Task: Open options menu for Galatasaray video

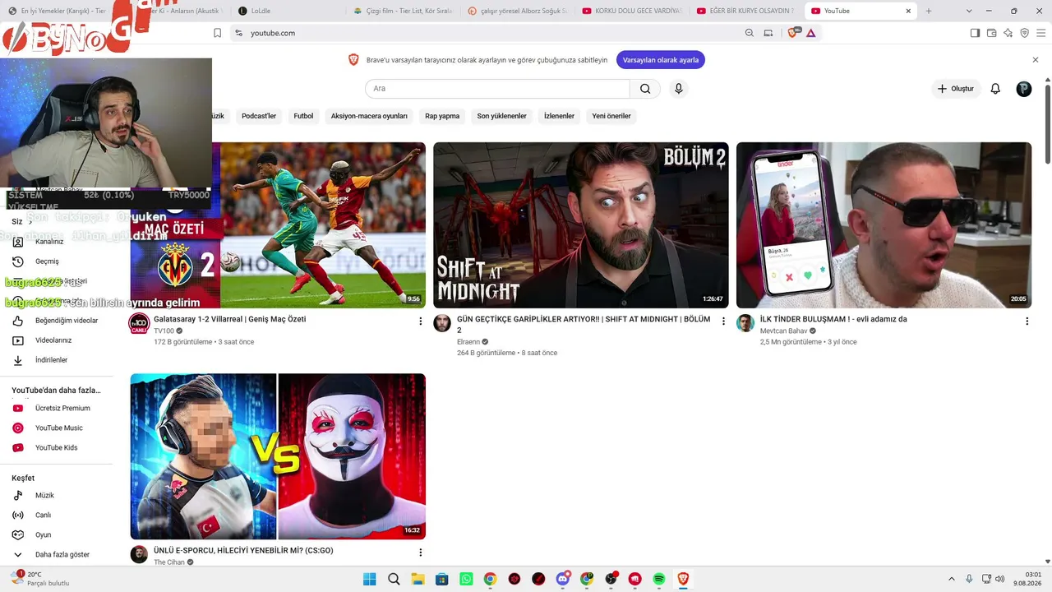Action: click(x=421, y=321)
